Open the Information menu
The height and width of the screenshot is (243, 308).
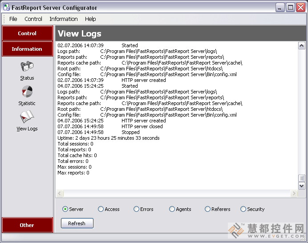coord(64,19)
